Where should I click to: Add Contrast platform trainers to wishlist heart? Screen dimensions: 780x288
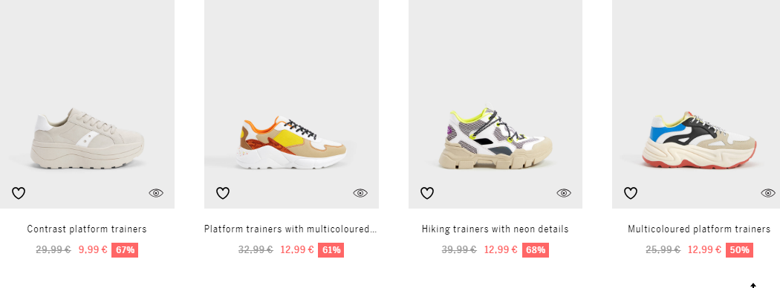coord(19,193)
